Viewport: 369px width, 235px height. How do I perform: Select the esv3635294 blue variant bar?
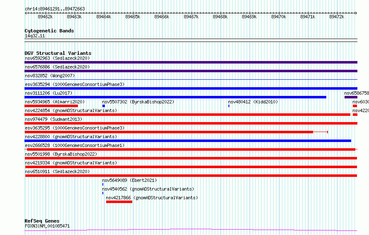click(191, 88)
